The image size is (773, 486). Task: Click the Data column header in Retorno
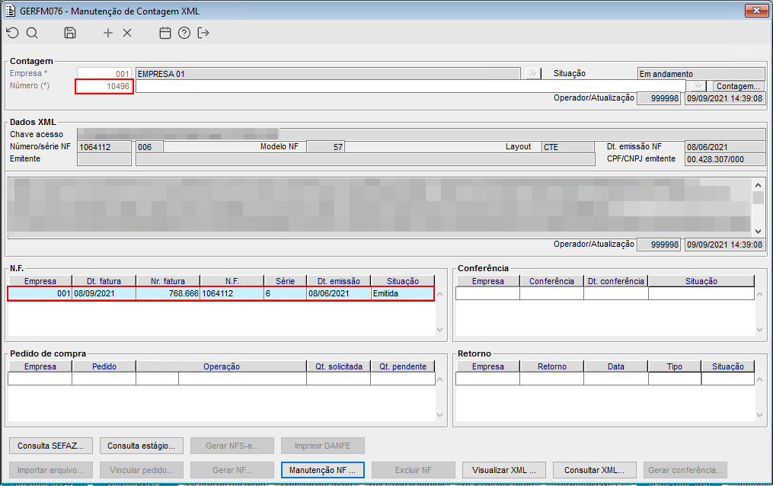tap(616, 366)
